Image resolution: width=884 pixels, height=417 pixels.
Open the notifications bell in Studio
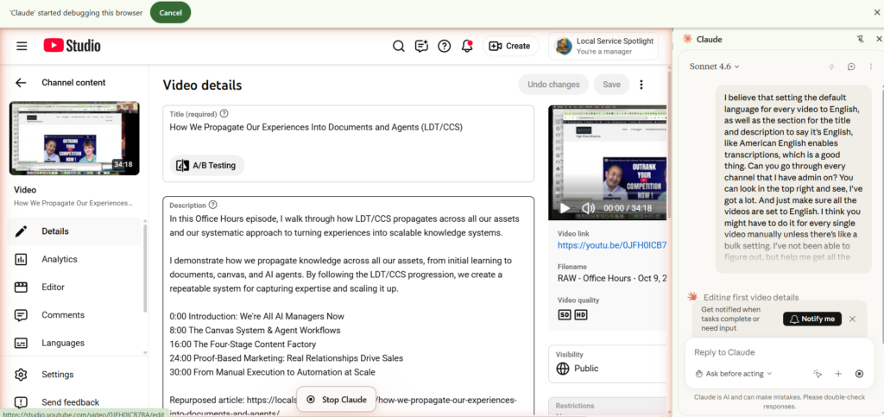467,46
